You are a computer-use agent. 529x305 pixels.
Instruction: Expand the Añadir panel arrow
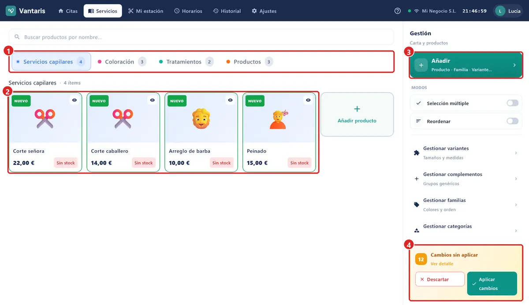[x=514, y=65]
